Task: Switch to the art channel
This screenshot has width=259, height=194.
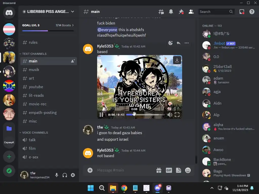Action: click(48, 78)
